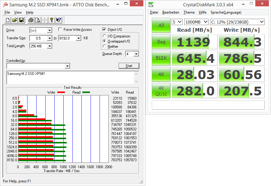Screen dimensions: 271x186
Task: Click the resize grip in ATTO status bar
Action: pos(141,181)
